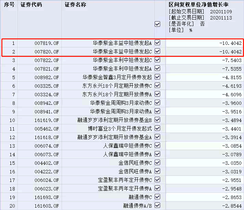244x210 pixels.
Task: Select security code 007819.OF
Action: pos(47,43)
